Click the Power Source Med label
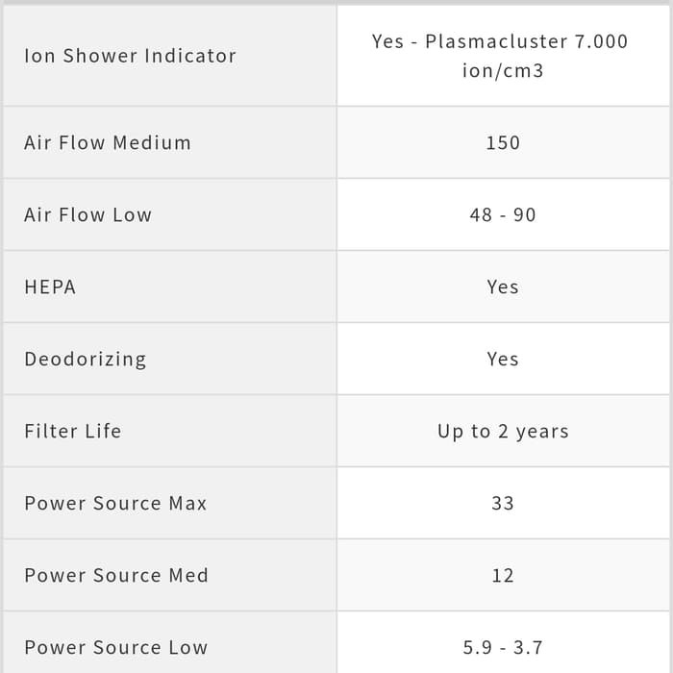 [116, 576]
